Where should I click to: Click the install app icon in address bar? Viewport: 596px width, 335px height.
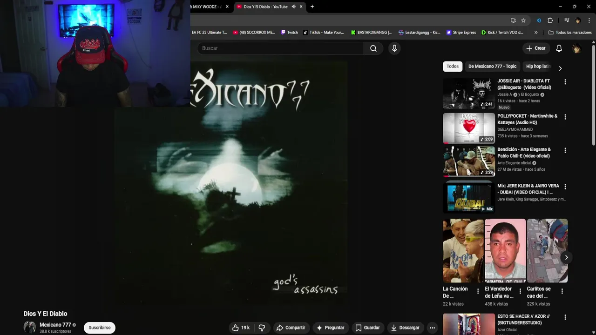[513, 20]
